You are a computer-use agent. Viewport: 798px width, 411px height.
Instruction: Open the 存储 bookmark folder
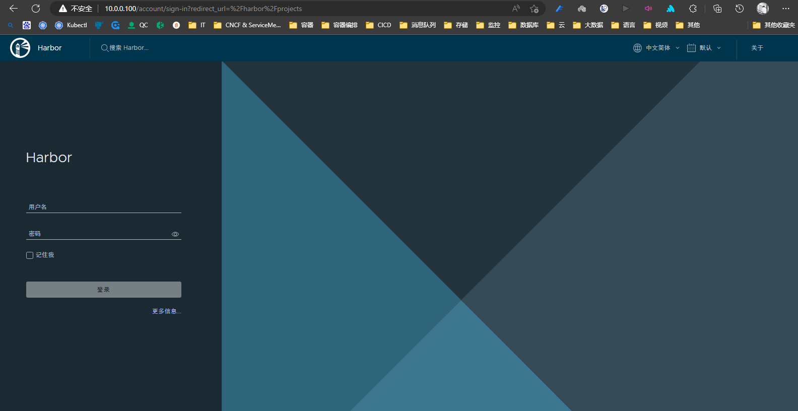pyautogui.click(x=456, y=25)
